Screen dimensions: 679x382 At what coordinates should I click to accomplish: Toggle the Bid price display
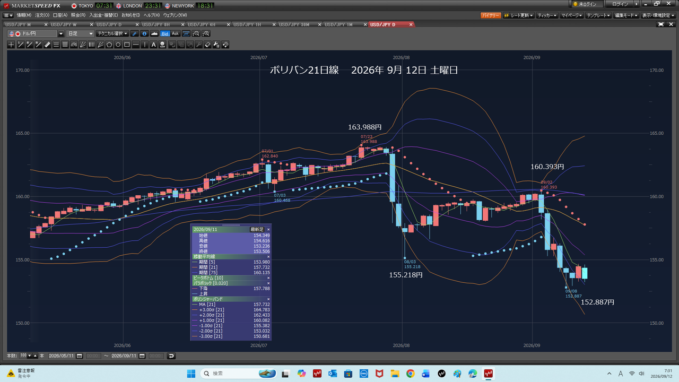pyautogui.click(x=165, y=33)
